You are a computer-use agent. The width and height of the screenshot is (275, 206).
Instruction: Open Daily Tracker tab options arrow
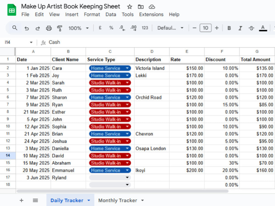click(x=89, y=201)
